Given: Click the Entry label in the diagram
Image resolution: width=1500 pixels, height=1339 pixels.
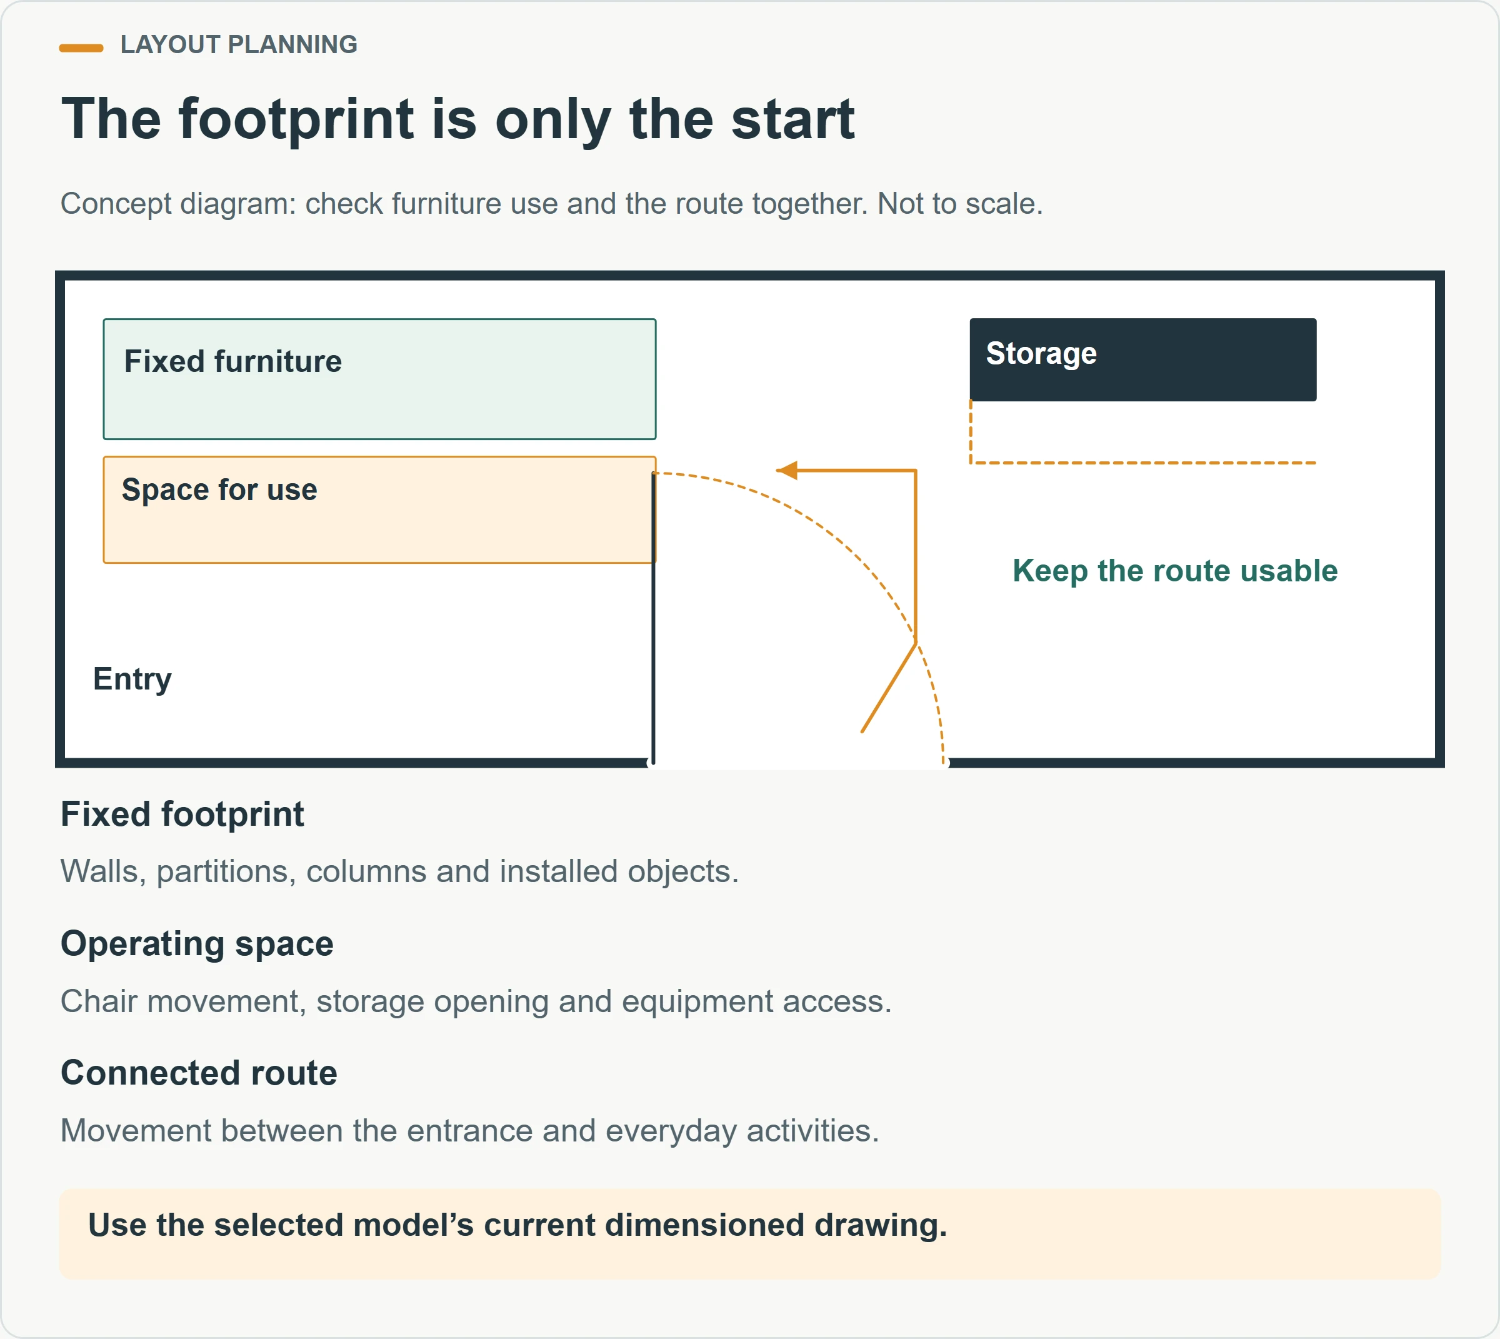Looking at the screenshot, I should (x=132, y=679).
